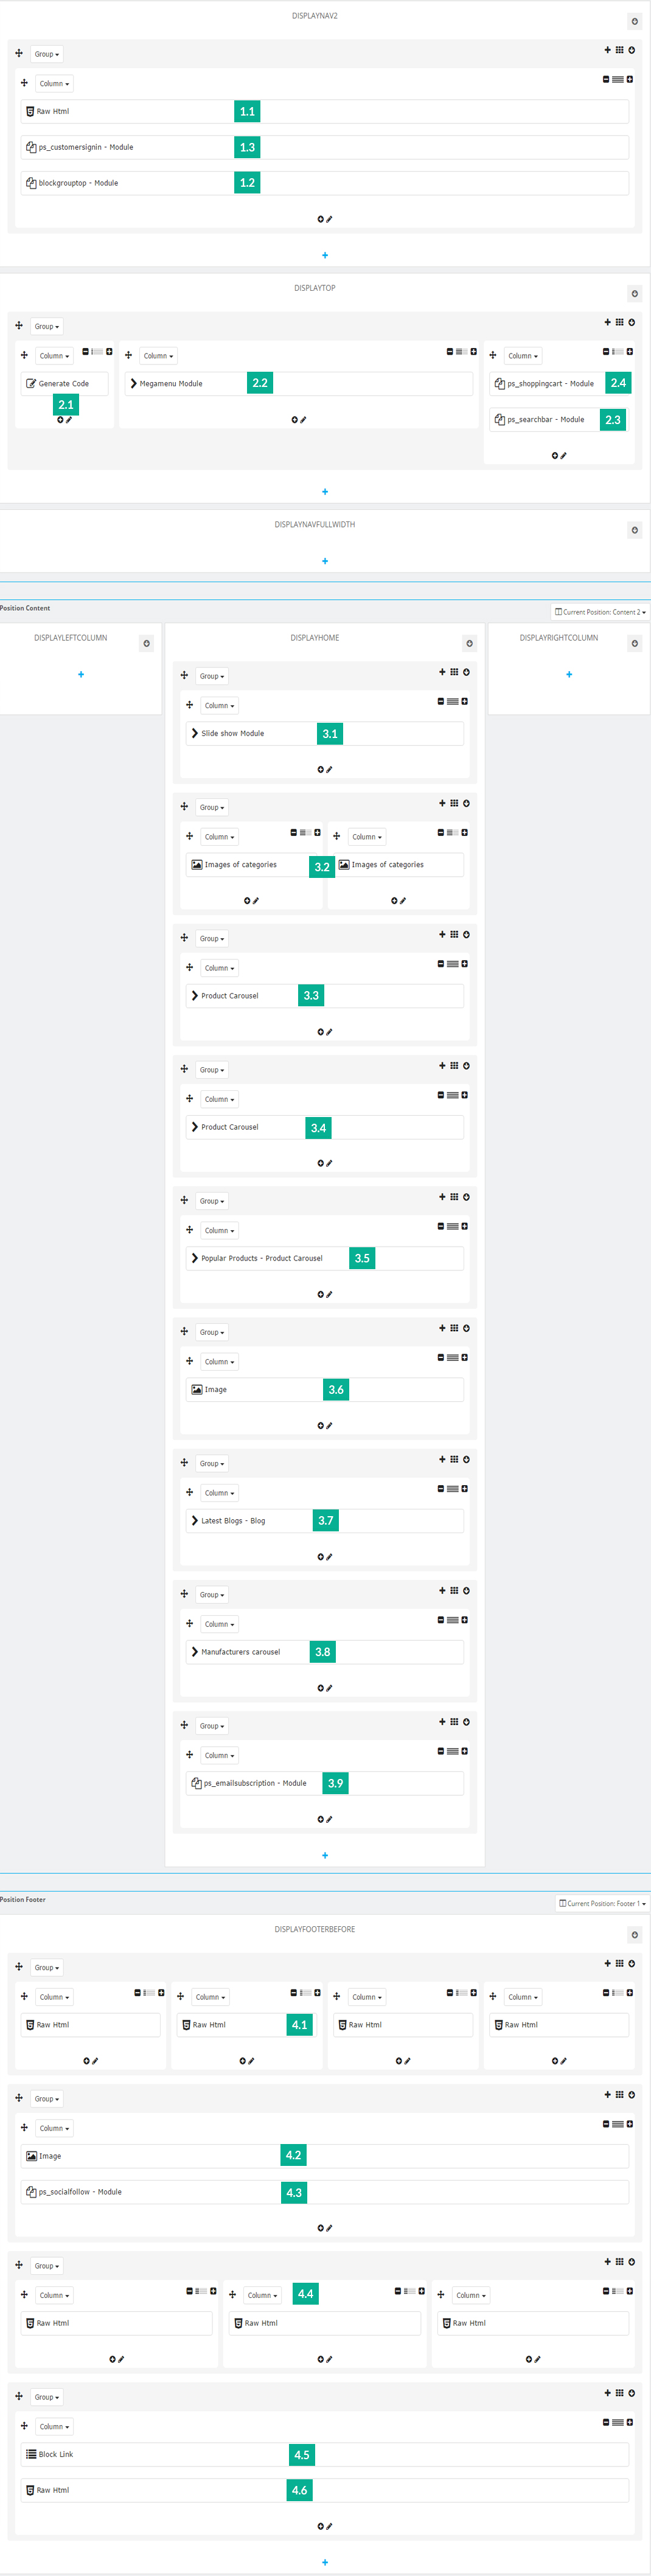Open the Latest Blogs - Blog widget
Image resolution: width=651 pixels, height=2576 pixels.
[x=325, y=1521]
